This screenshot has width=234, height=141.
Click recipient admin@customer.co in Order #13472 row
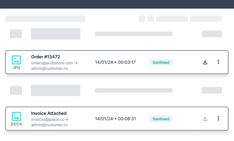pos(49,68)
